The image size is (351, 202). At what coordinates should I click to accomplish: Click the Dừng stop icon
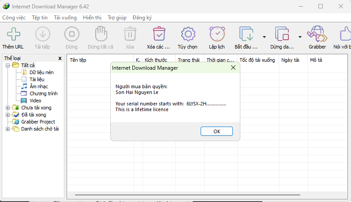point(71,34)
